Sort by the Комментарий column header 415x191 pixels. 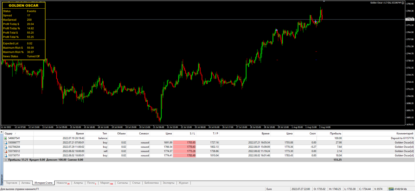click(378, 133)
